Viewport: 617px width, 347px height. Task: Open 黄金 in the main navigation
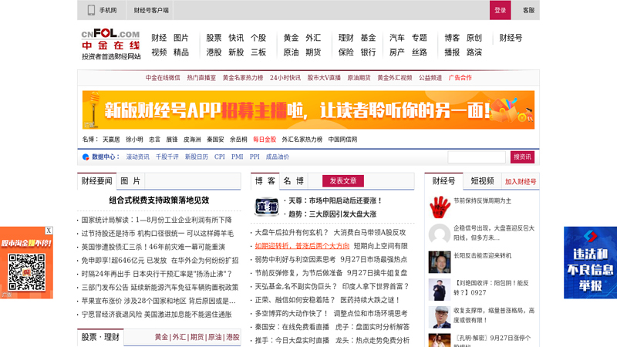[x=291, y=38]
